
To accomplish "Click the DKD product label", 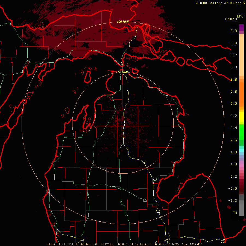I will tap(240, 16).
